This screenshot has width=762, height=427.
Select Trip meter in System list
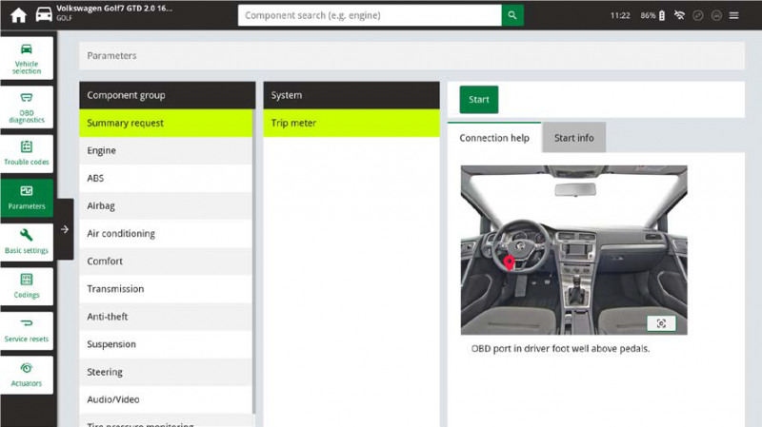click(x=351, y=124)
